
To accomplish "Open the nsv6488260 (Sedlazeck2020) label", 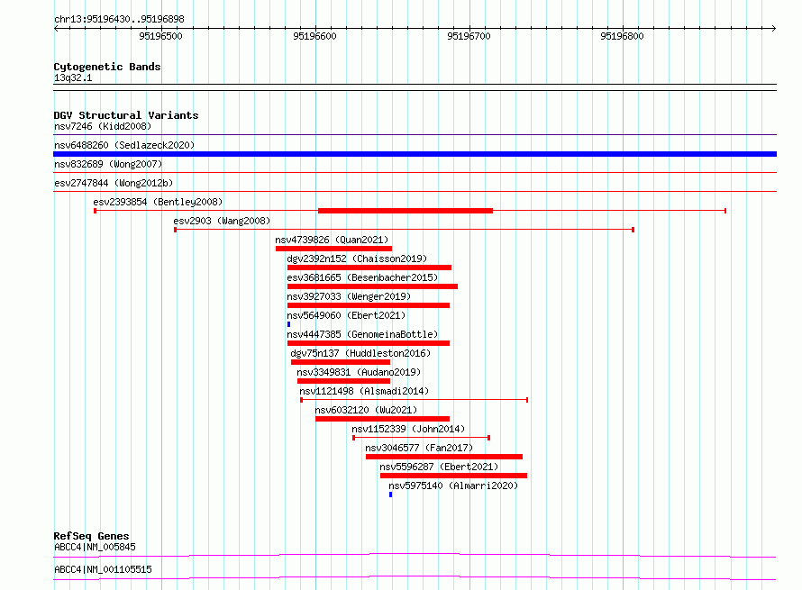I will click(124, 145).
